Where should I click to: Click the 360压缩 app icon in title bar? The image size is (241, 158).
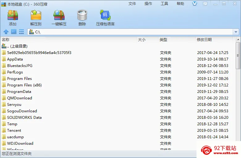point(4,4)
